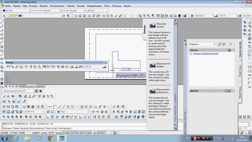Viewport: 252px width, 142px height.
Task: Select the Radius dimension tool
Action: (x=26, y=67)
